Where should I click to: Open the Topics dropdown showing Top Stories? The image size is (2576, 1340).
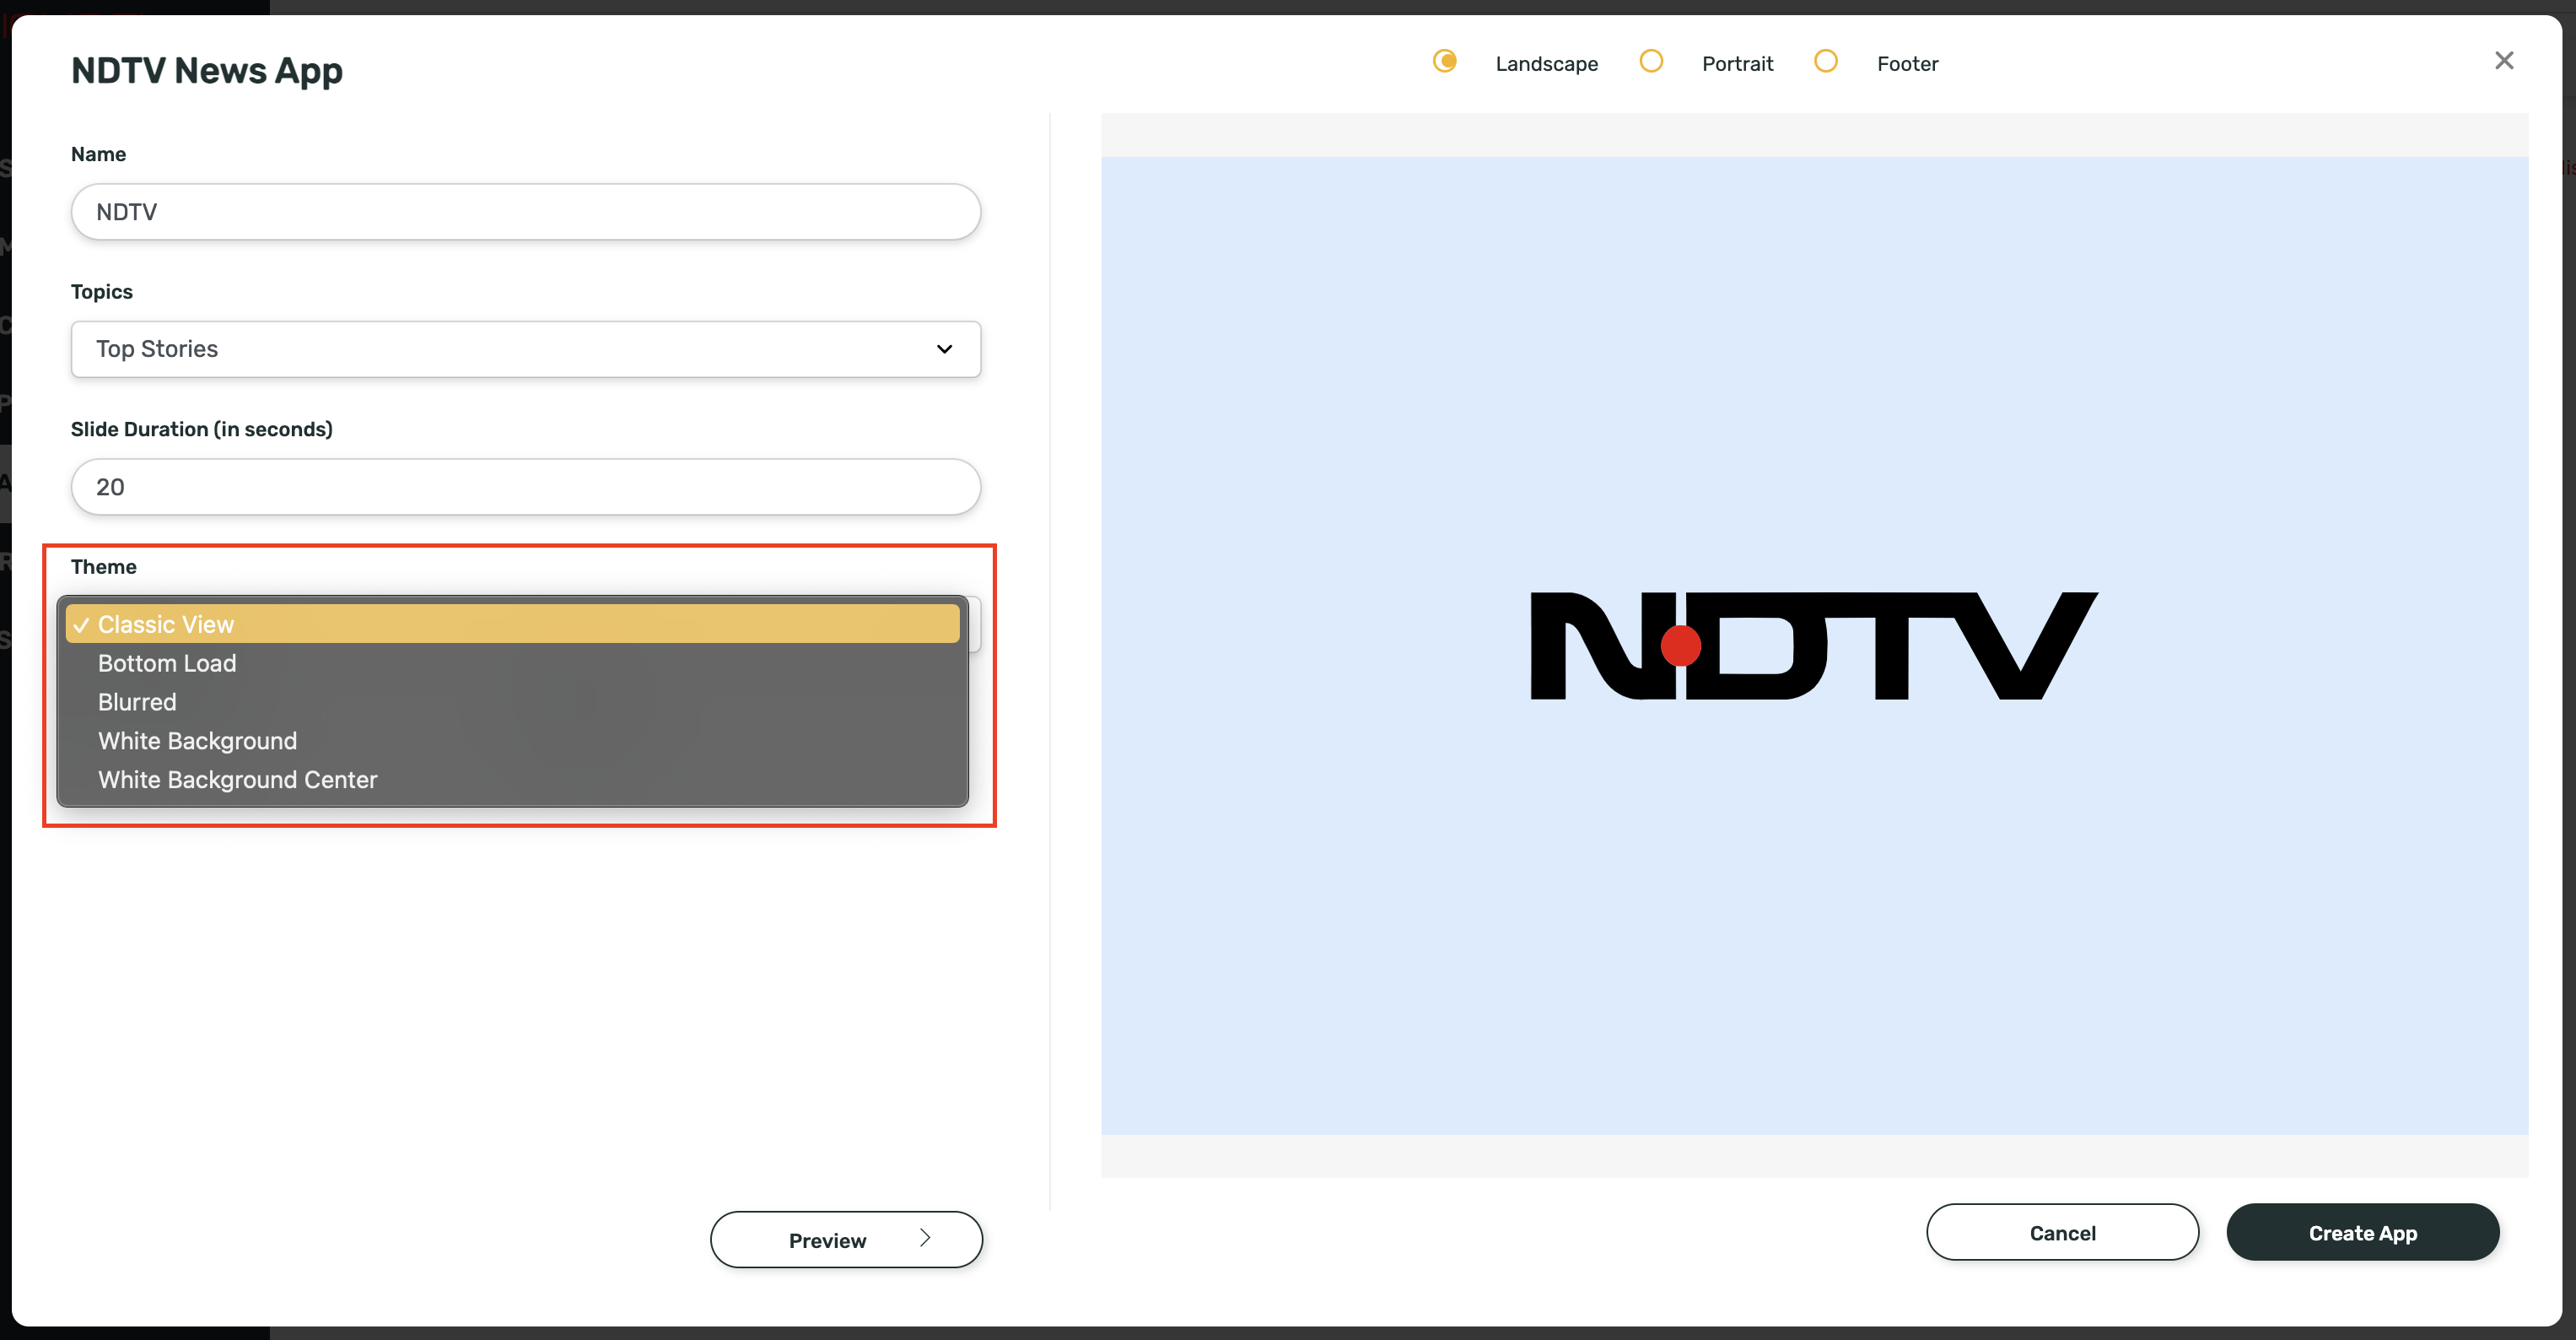point(526,349)
